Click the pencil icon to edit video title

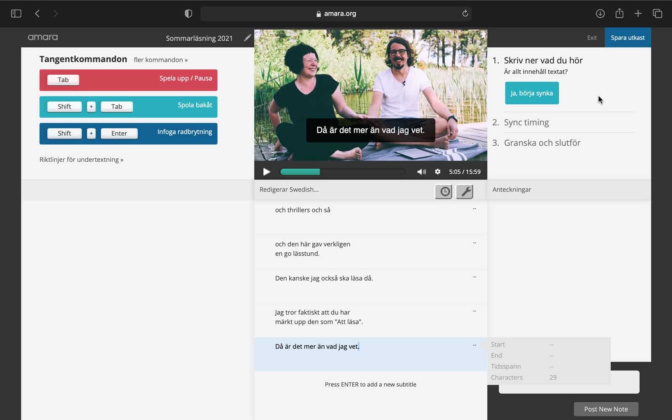[x=247, y=38]
